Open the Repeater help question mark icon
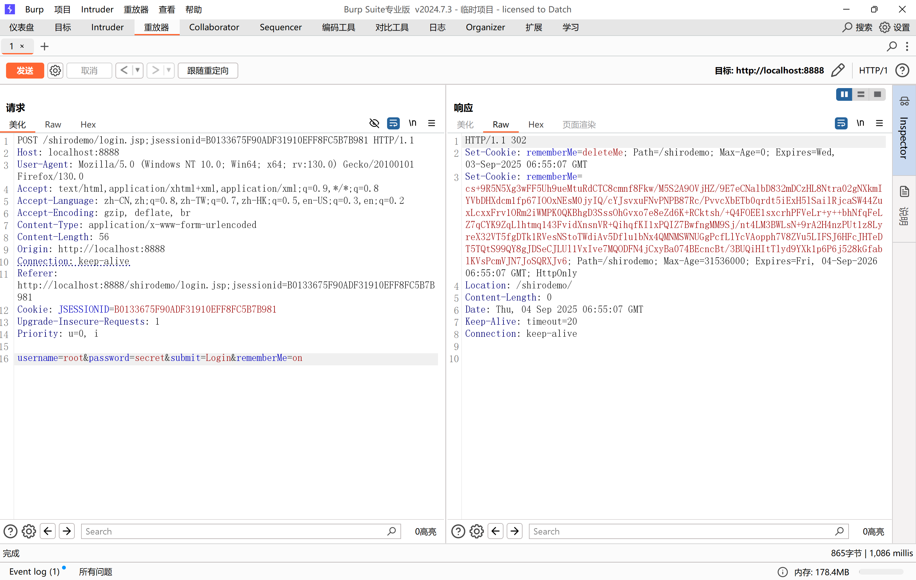 (x=902, y=70)
